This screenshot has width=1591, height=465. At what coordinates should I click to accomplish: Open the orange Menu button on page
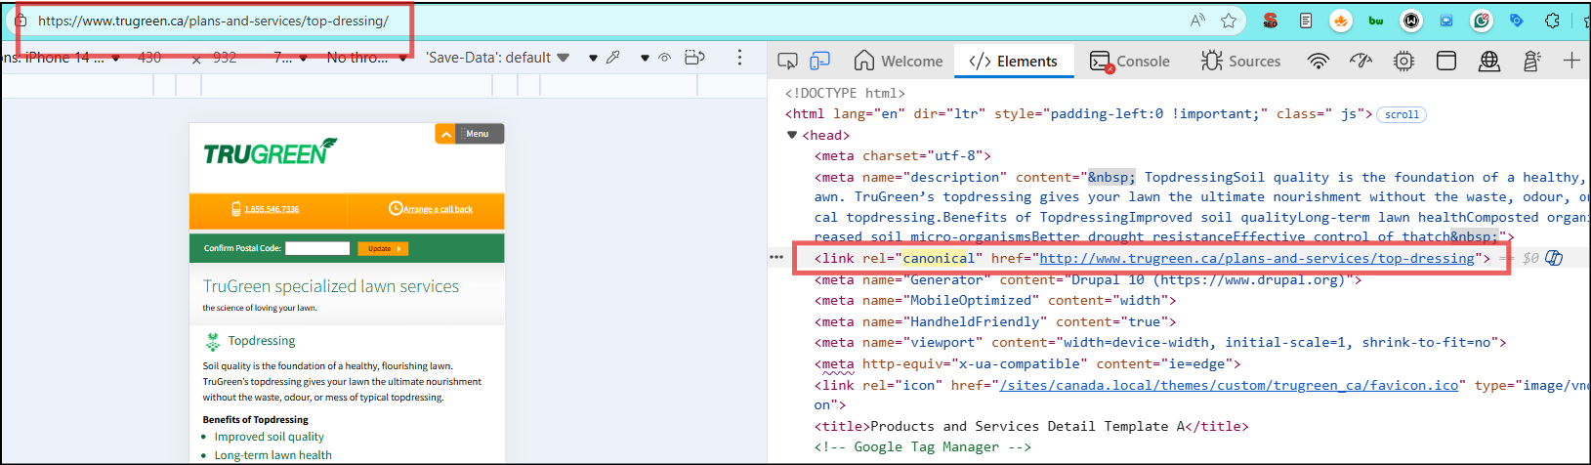470,134
